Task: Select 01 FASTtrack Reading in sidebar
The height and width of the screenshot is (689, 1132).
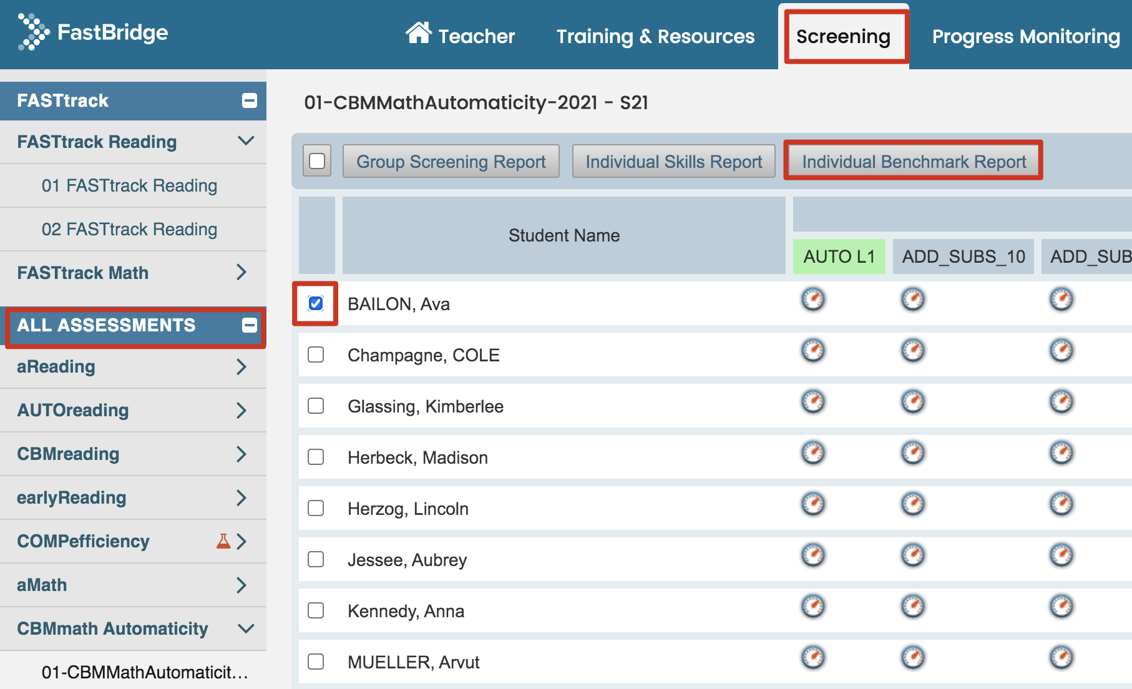Action: pos(129,186)
